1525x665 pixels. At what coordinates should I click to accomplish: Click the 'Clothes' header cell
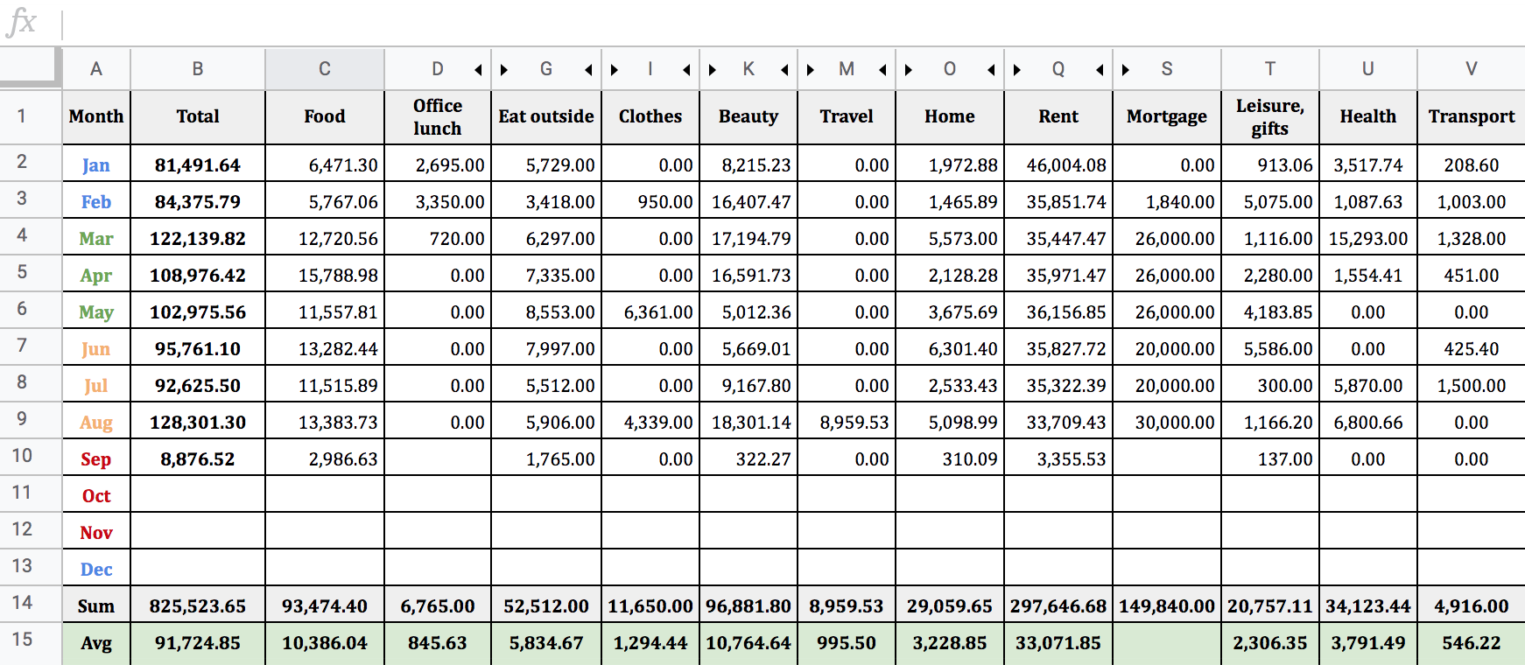coord(650,117)
